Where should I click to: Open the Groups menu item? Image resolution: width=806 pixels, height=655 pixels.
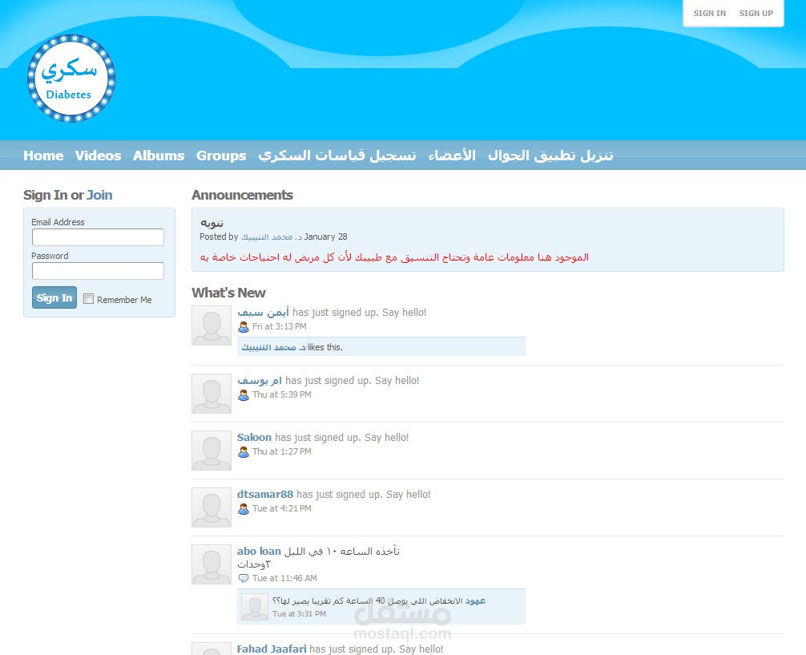221,156
